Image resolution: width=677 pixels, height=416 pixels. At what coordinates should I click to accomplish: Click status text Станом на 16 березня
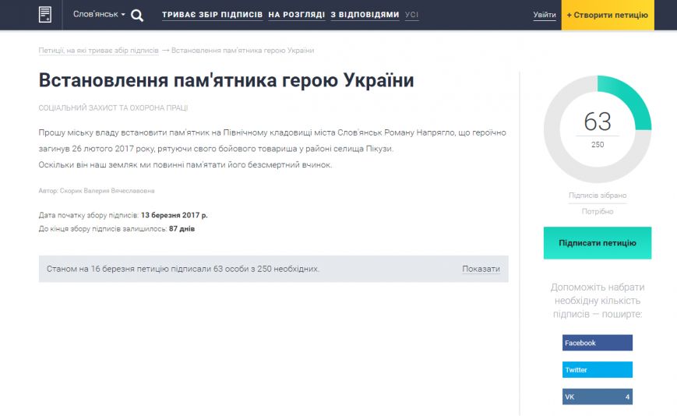point(182,269)
